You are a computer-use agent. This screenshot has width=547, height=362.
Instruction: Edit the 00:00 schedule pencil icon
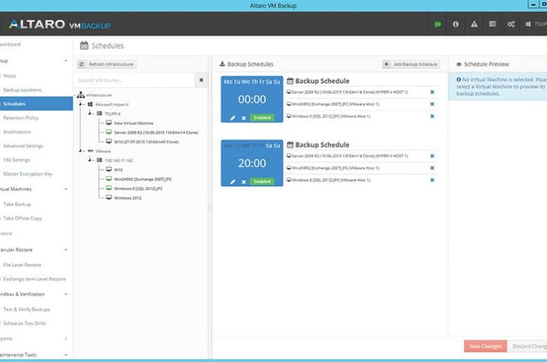pos(233,118)
